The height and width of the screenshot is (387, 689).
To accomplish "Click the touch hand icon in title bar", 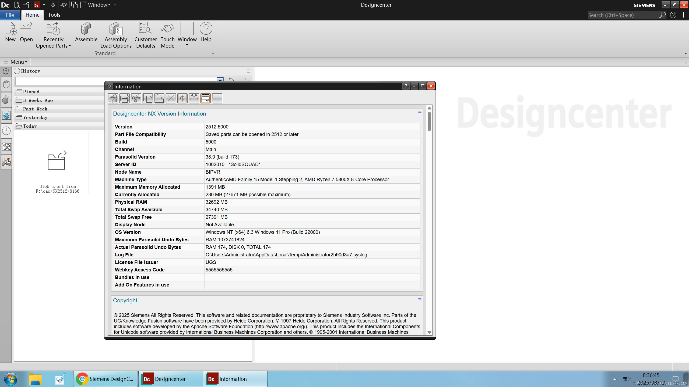I will [x=64, y=5].
